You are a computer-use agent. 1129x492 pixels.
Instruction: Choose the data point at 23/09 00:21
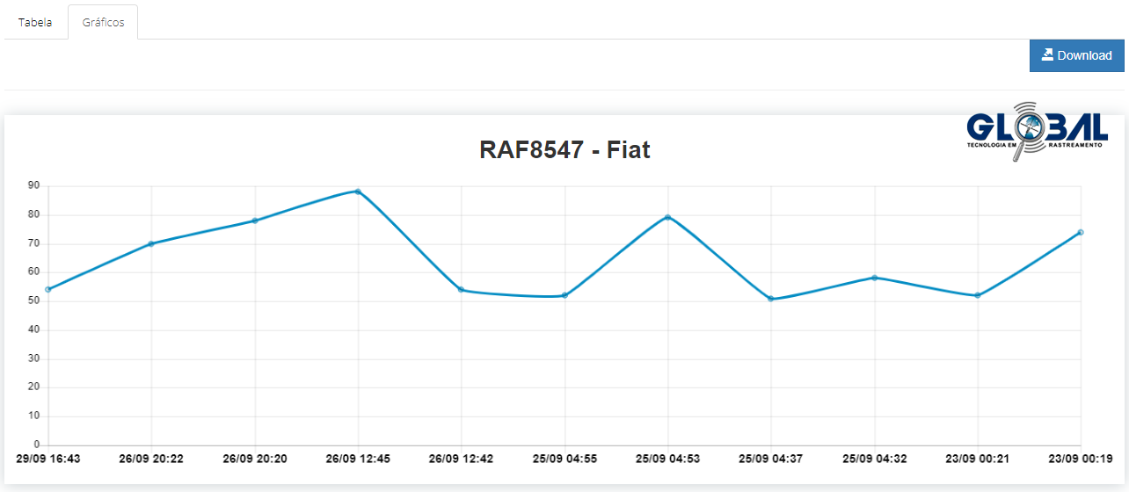pos(977,295)
